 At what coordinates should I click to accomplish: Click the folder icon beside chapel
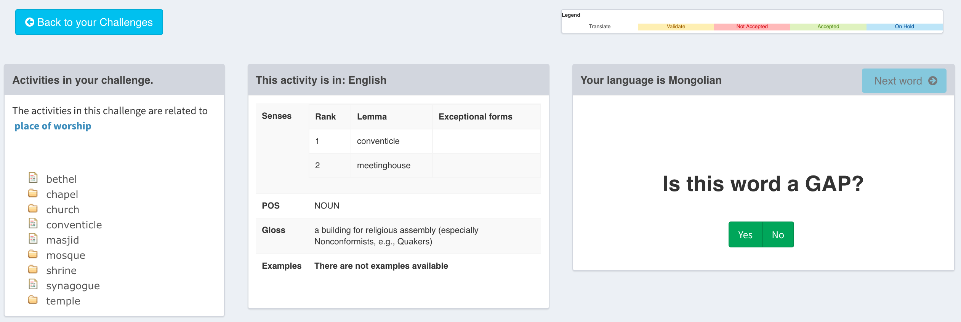click(x=33, y=193)
